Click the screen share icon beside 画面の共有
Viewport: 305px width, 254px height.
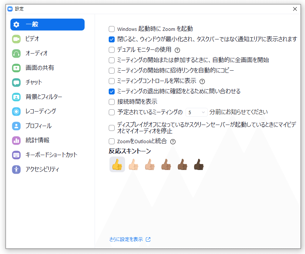(16, 68)
